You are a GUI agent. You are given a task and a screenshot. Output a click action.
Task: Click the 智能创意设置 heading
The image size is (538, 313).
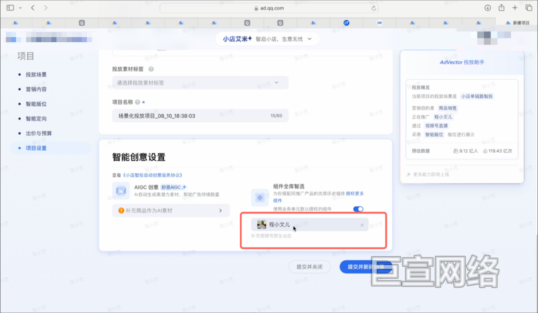tap(139, 157)
